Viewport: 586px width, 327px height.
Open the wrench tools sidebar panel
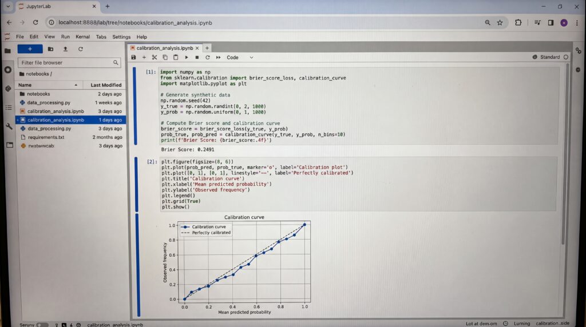coord(9,126)
